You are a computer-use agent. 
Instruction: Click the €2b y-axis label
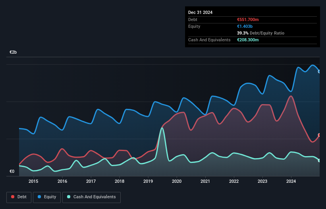click(x=13, y=52)
